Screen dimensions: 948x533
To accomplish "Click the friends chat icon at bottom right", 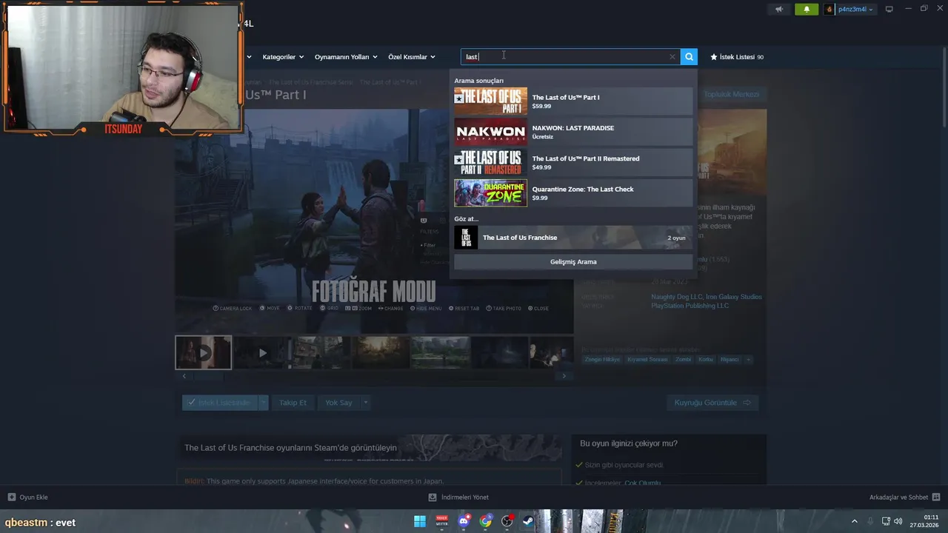I will click(x=936, y=497).
